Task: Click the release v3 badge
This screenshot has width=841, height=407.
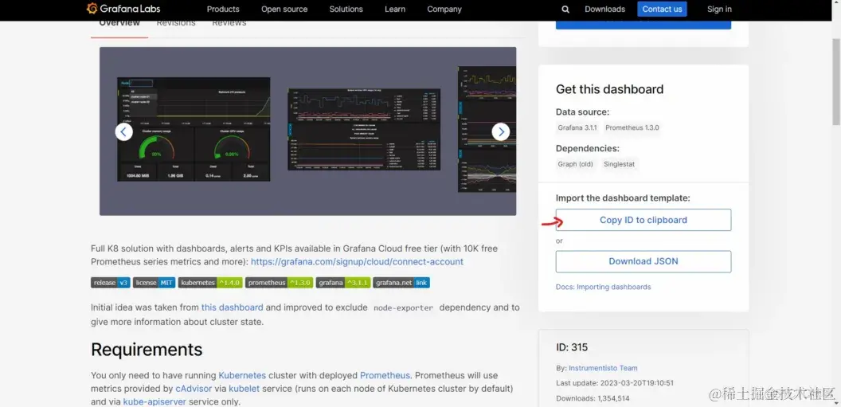Action: 111,283
